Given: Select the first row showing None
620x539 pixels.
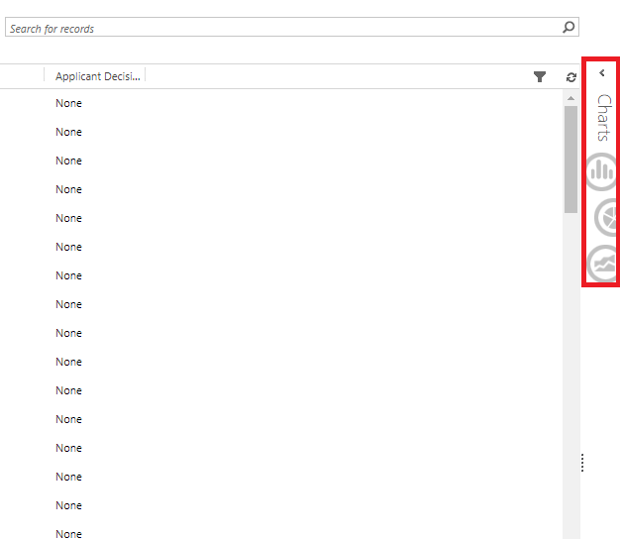Looking at the screenshot, I should click(x=69, y=103).
